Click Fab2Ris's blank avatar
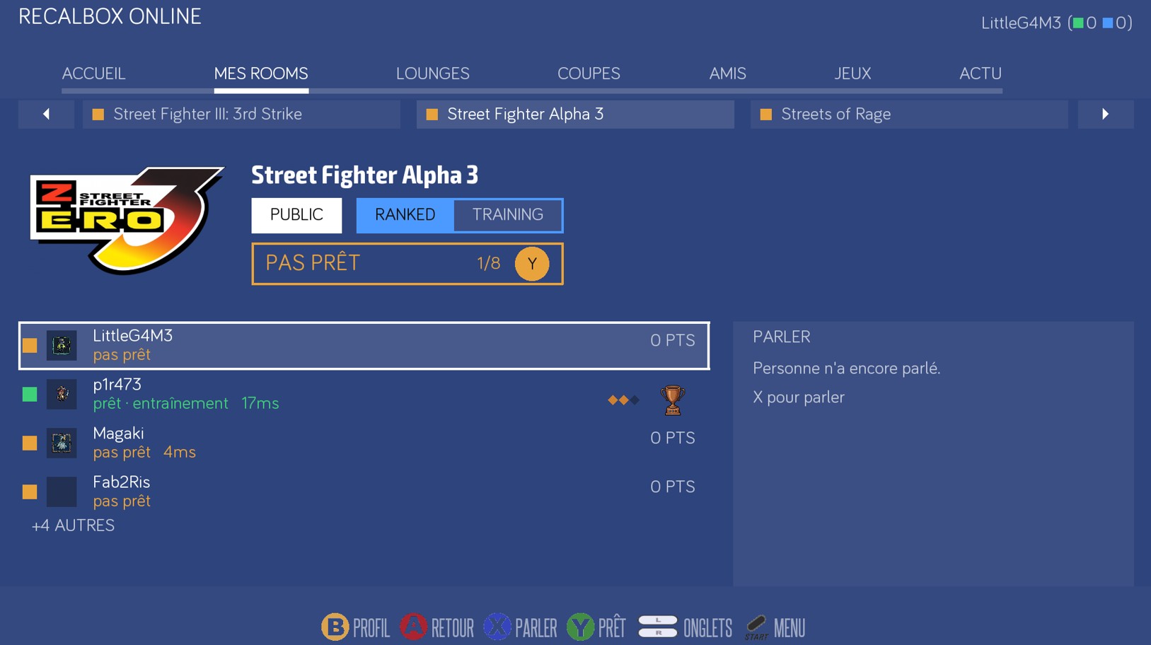This screenshot has width=1151, height=645. (x=62, y=492)
